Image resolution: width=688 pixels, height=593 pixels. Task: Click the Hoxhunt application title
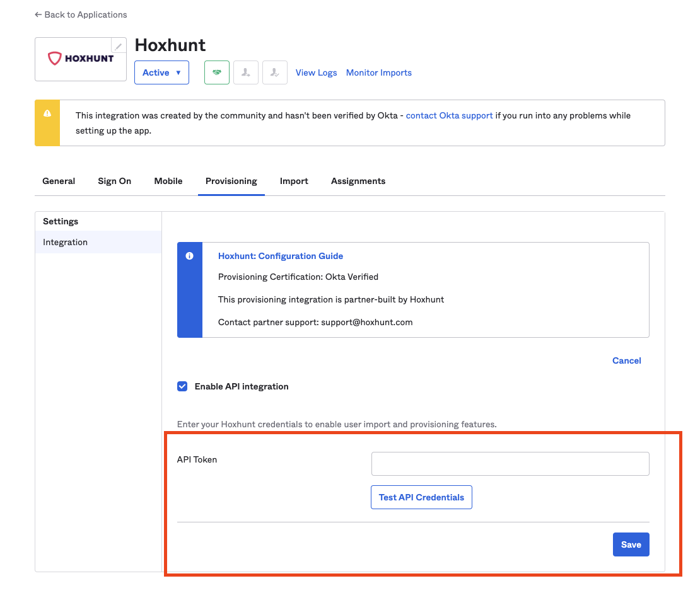point(170,45)
